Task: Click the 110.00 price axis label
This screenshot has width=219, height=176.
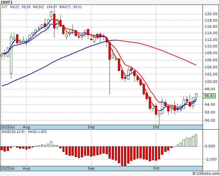Action: point(211,46)
